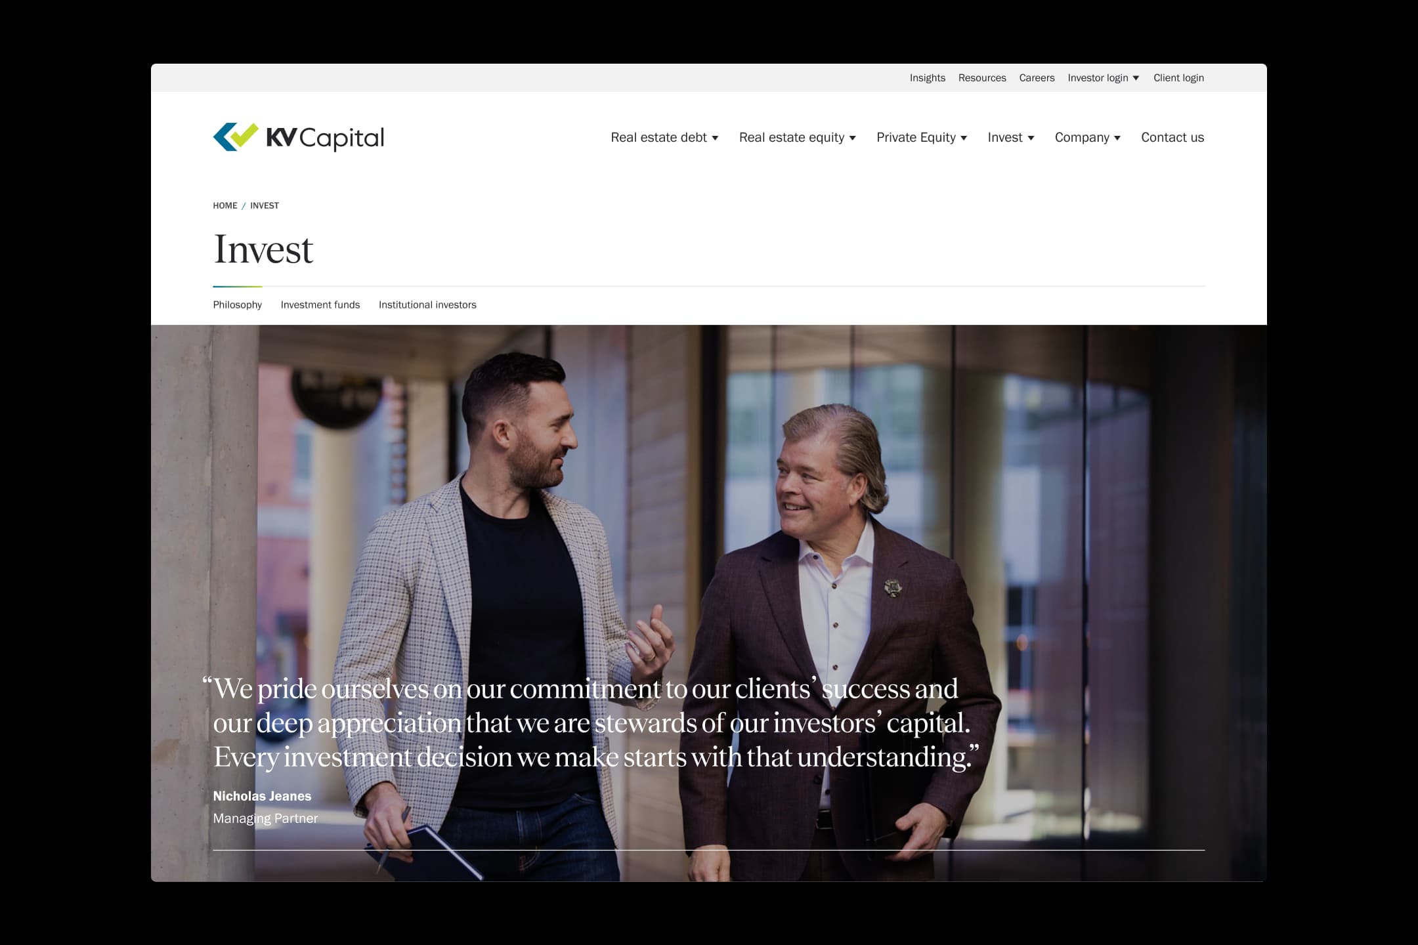This screenshot has height=945, width=1418.
Task: Visit the Careers page
Action: tap(1037, 77)
